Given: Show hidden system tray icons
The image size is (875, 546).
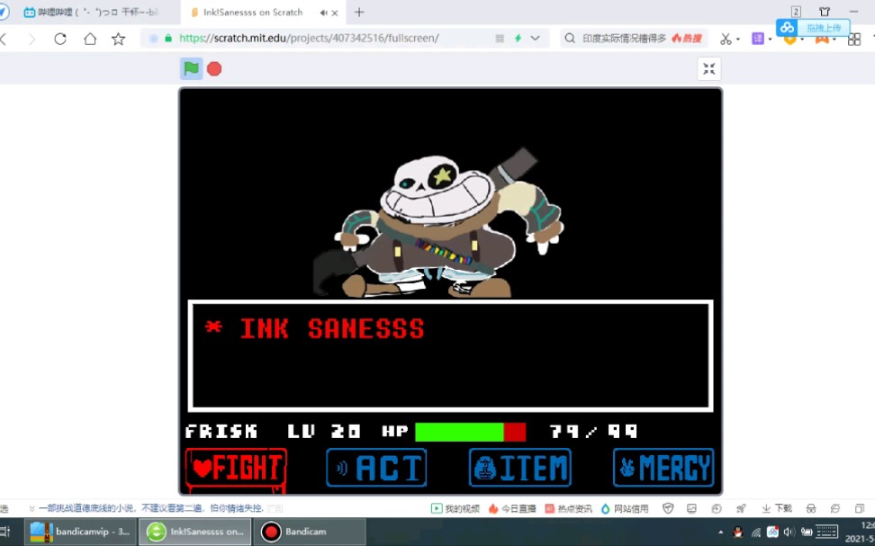Looking at the screenshot, I should tap(720, 532).
